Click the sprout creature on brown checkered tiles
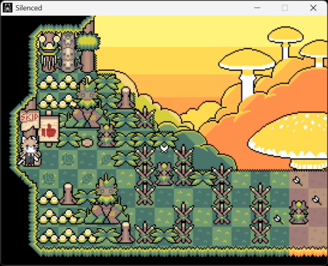The image size is (328, 266). click(x=298, y=212)
